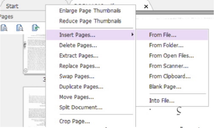Open Split Document dialog
The image size is (214, 128).
[81, 108]
